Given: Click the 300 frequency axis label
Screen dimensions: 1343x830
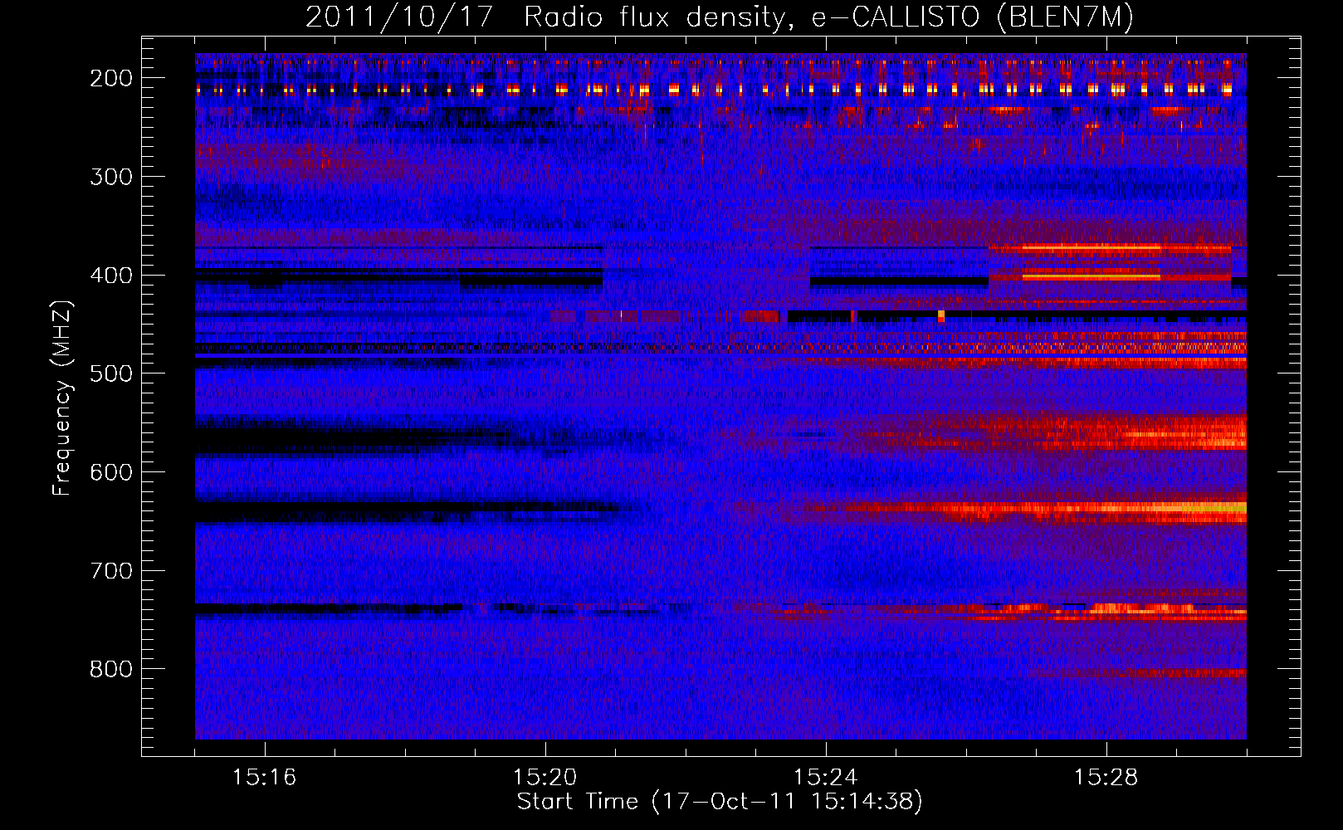Looking at the screenshot, I should [x=111, y=177].
